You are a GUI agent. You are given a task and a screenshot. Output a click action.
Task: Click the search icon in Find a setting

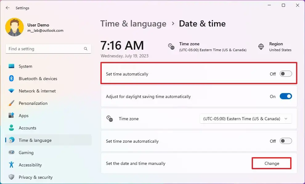pyautogui.click(x=85, y=49)
